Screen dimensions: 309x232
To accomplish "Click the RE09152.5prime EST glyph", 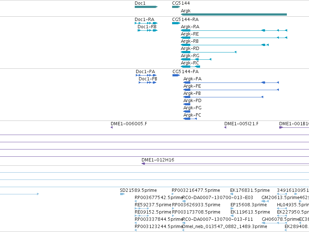I will [142, 216].
